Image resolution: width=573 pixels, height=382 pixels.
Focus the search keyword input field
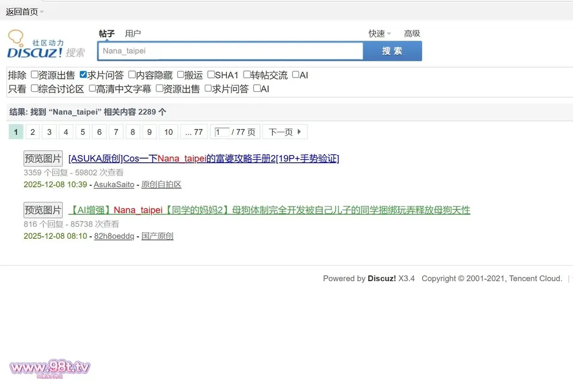tap(230, 51)
